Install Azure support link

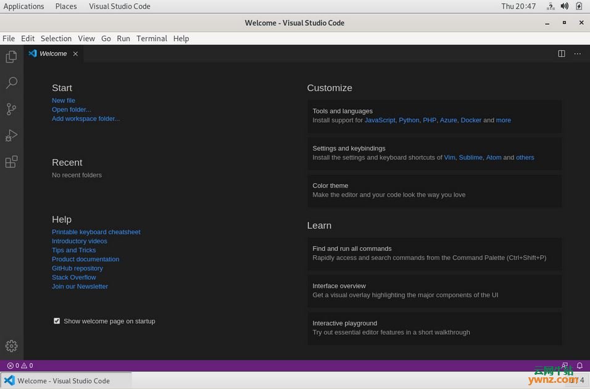(x=448, y=120)
